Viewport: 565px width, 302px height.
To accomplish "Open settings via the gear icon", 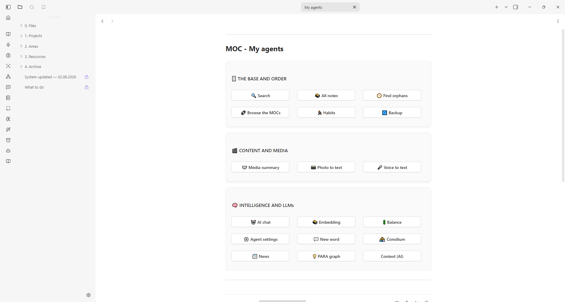I will [89, 295].
